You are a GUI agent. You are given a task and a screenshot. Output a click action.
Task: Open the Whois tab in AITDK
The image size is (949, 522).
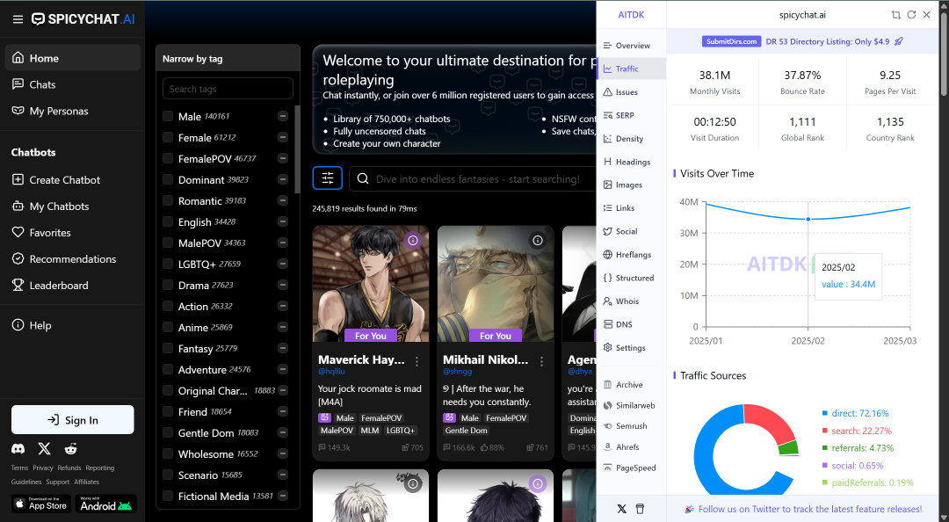tap(631, 301)
